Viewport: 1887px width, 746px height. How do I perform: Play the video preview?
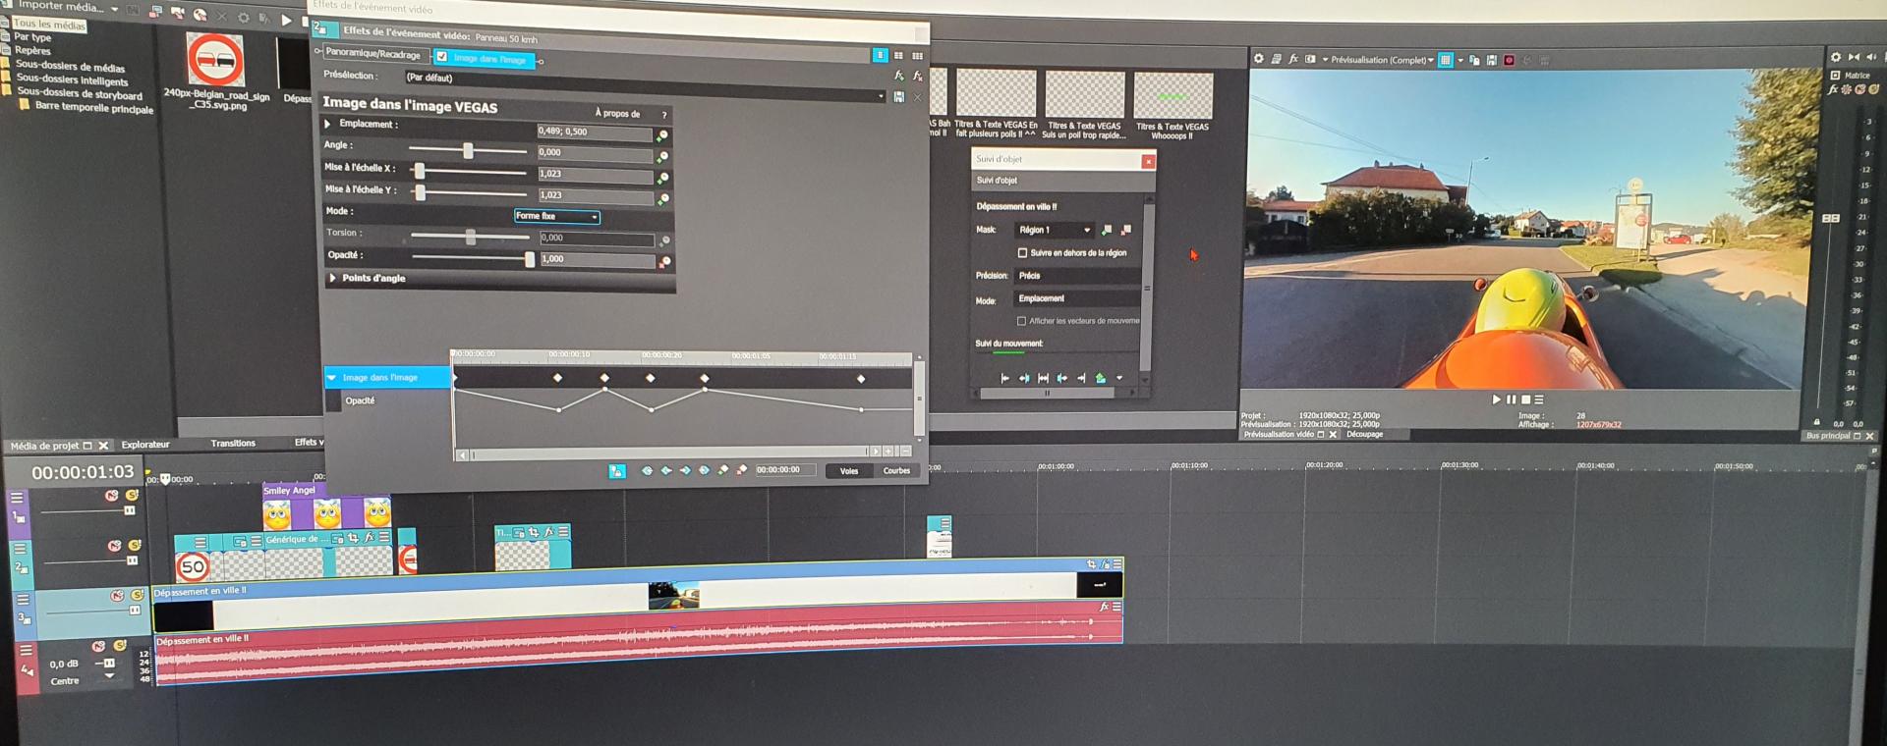pos(1496,400)
